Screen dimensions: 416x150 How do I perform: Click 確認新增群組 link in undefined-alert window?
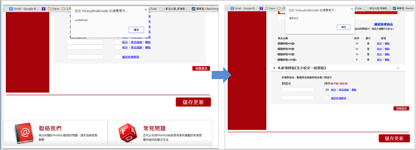[x=130, y=57]
